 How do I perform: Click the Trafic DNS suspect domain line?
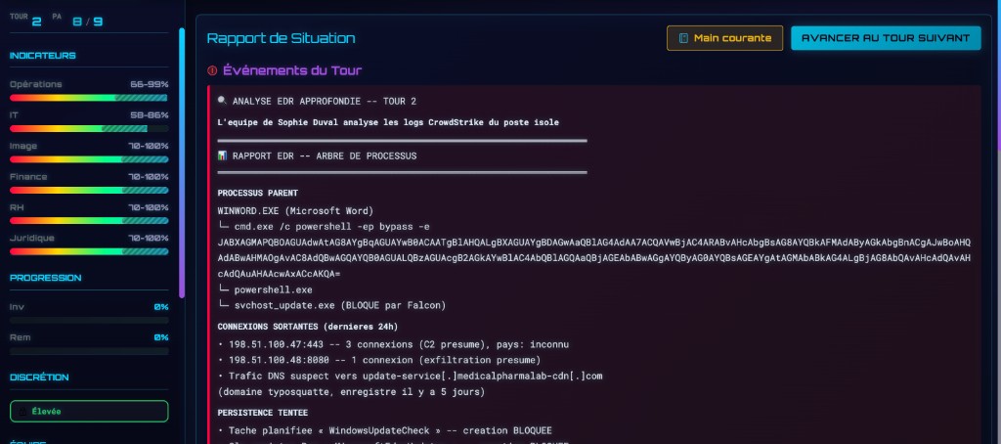coord(410,377)
